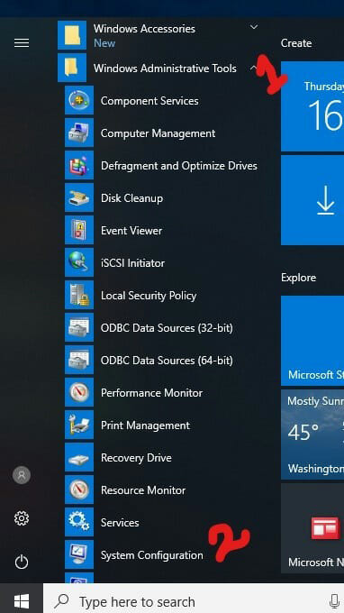This screenshot has width=344, height=613.
Task: Click the Computer Management icon
Action: [79, 133]
